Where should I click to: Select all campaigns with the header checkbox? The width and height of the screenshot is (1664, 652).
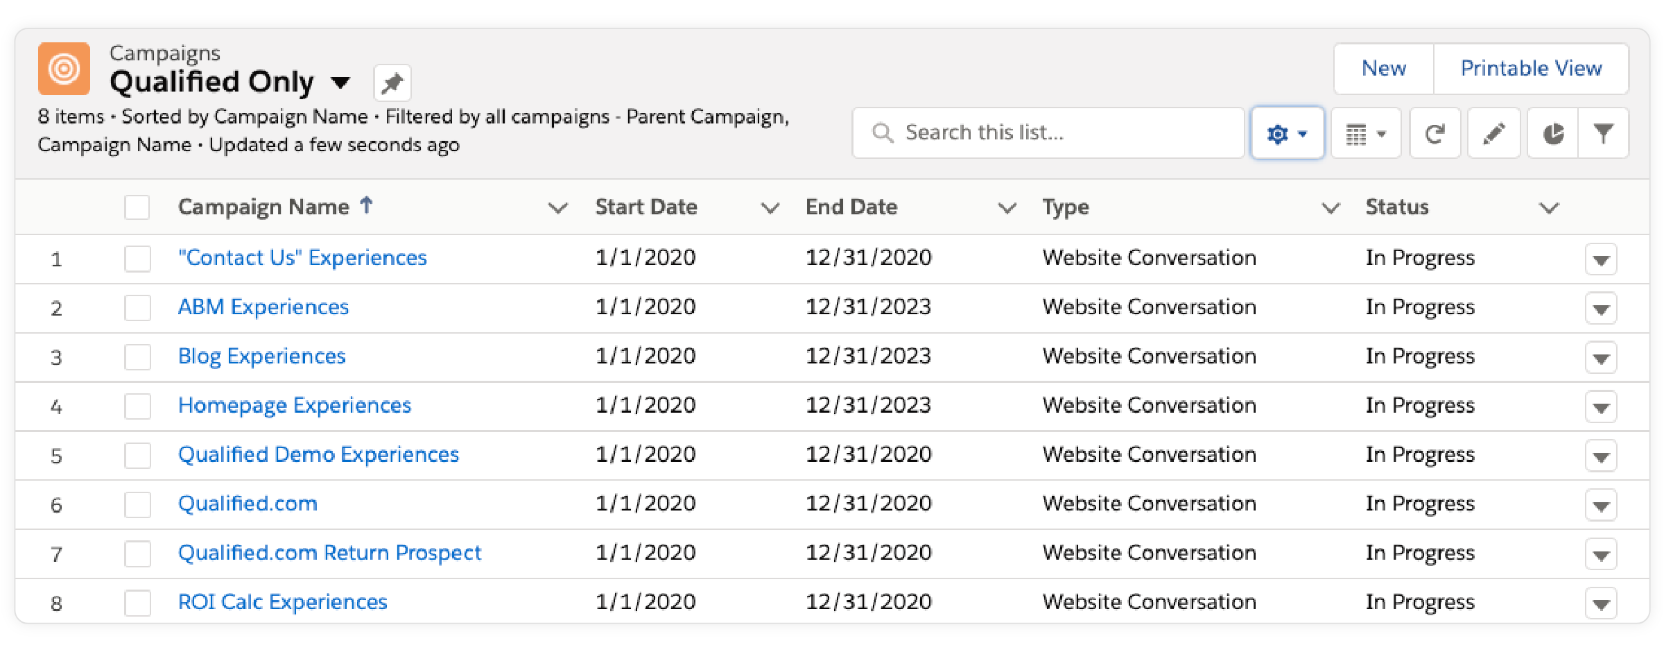pyautogui.click(x=137, y=206)
